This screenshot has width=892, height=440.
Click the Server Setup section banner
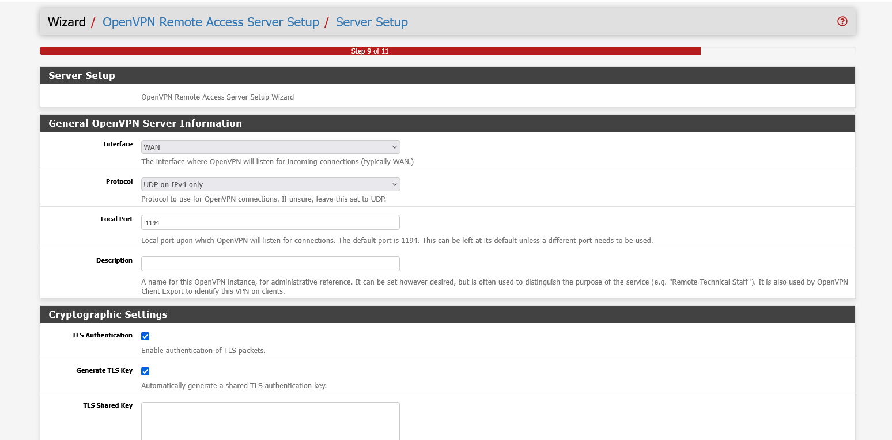coord(81,75)
